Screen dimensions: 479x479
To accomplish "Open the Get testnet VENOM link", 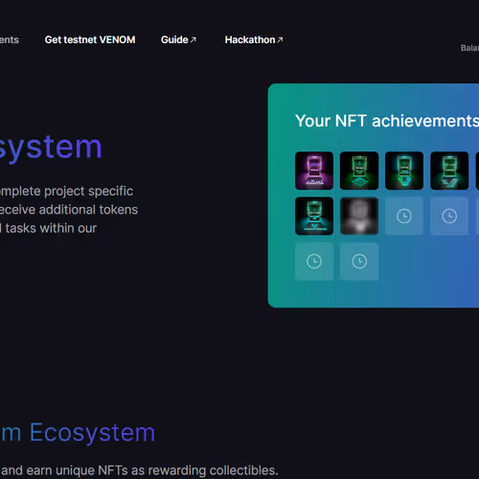I will 90,40.
